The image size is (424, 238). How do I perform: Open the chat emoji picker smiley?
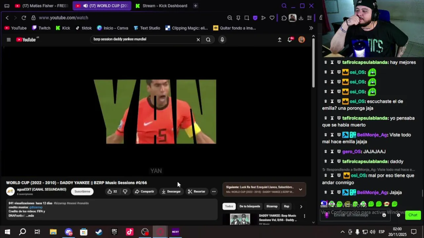pyautogui.click(x=384, y=215)
